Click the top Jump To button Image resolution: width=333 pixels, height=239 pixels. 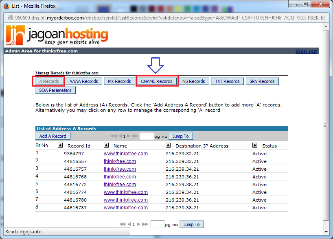[180, 136]
